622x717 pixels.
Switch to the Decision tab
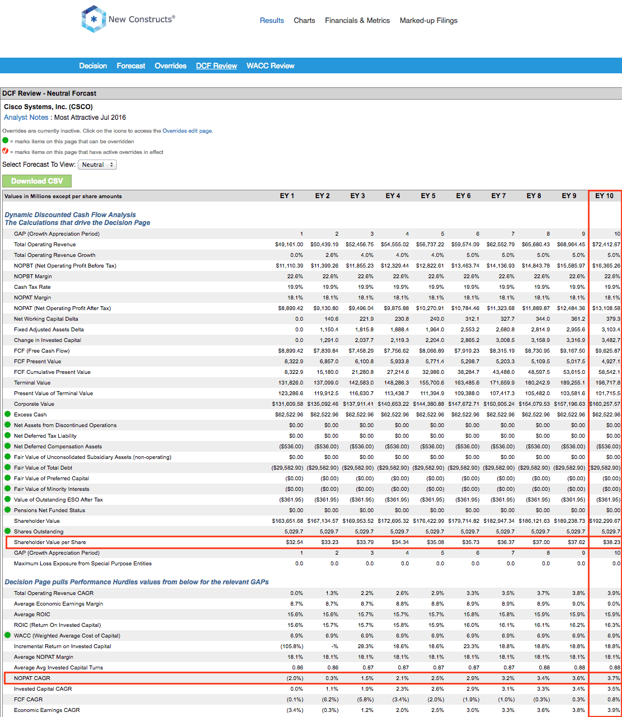[93, 65]
